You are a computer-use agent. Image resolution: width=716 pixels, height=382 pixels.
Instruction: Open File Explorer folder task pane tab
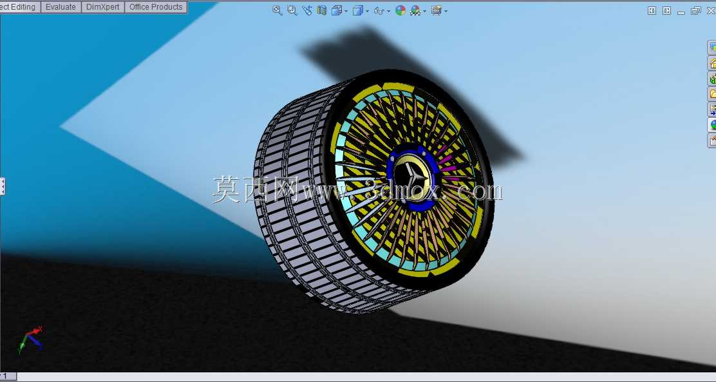(x=712, y=93)
